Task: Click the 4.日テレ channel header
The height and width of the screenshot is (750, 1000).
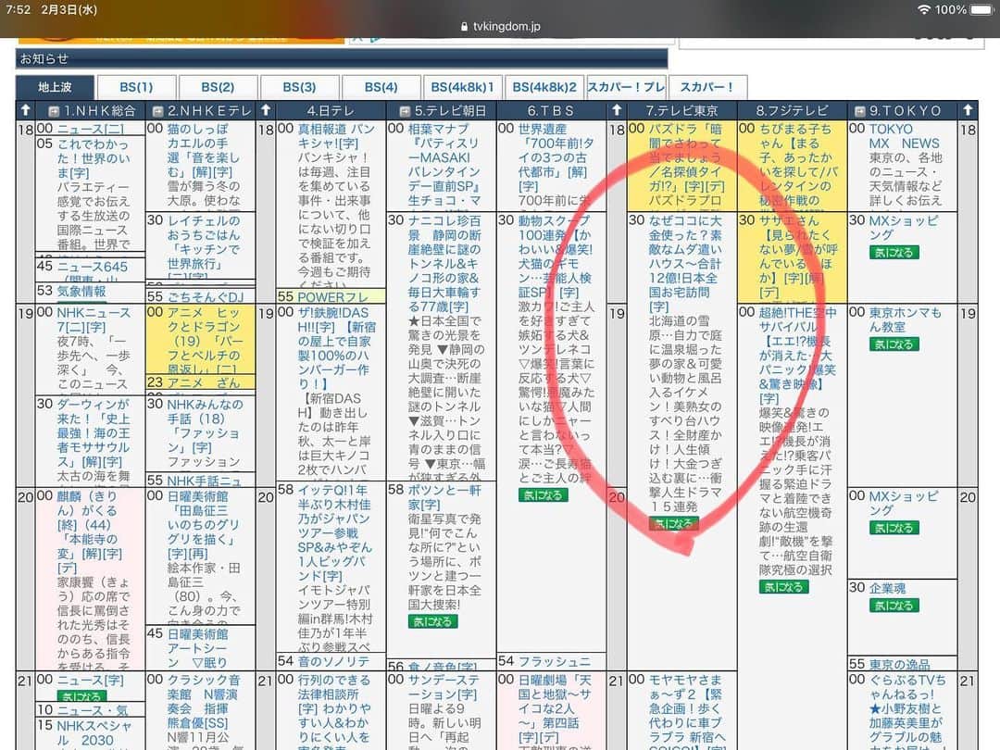Action: [330, 111]
